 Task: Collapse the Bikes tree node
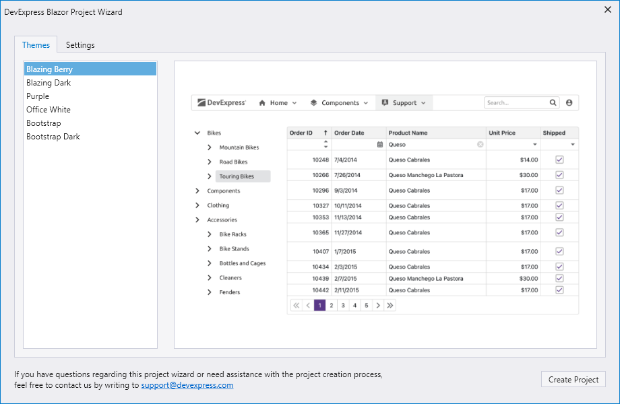[197, 133]
